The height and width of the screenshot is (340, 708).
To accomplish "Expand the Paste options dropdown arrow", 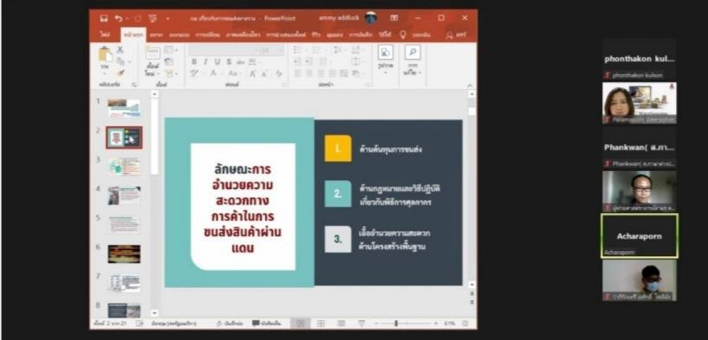I will pos(105,73).
